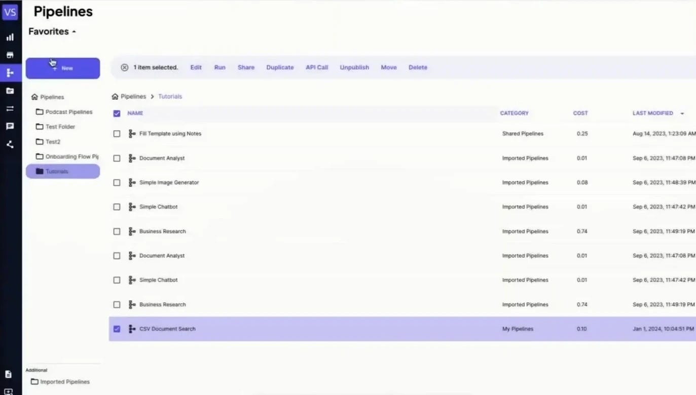Toggle the select-all checkbox in the NAME header
696x395 pixels.
pos(117,113)
